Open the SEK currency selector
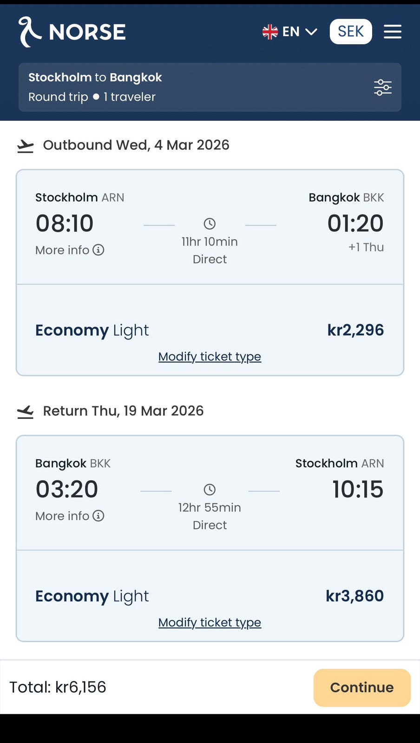Screen dimensions: 420x743 [351, 32]
